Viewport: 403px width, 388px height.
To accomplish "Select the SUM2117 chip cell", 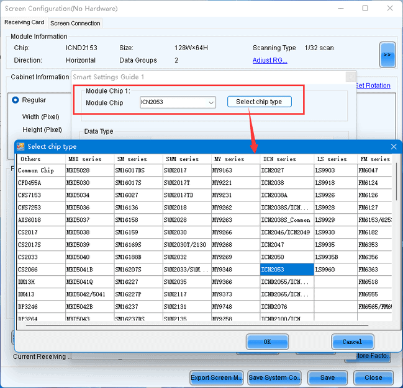I will tap(187, 294).
